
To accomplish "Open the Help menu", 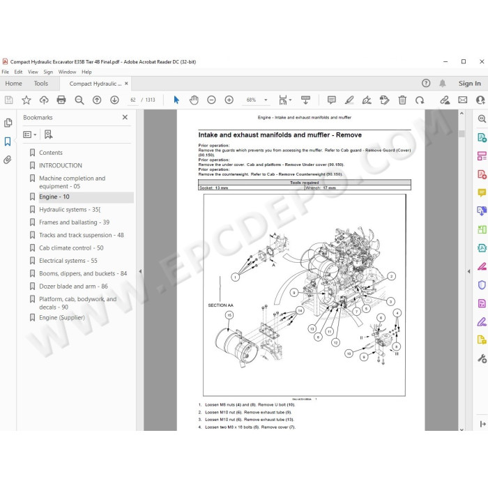I will (86, 72).
